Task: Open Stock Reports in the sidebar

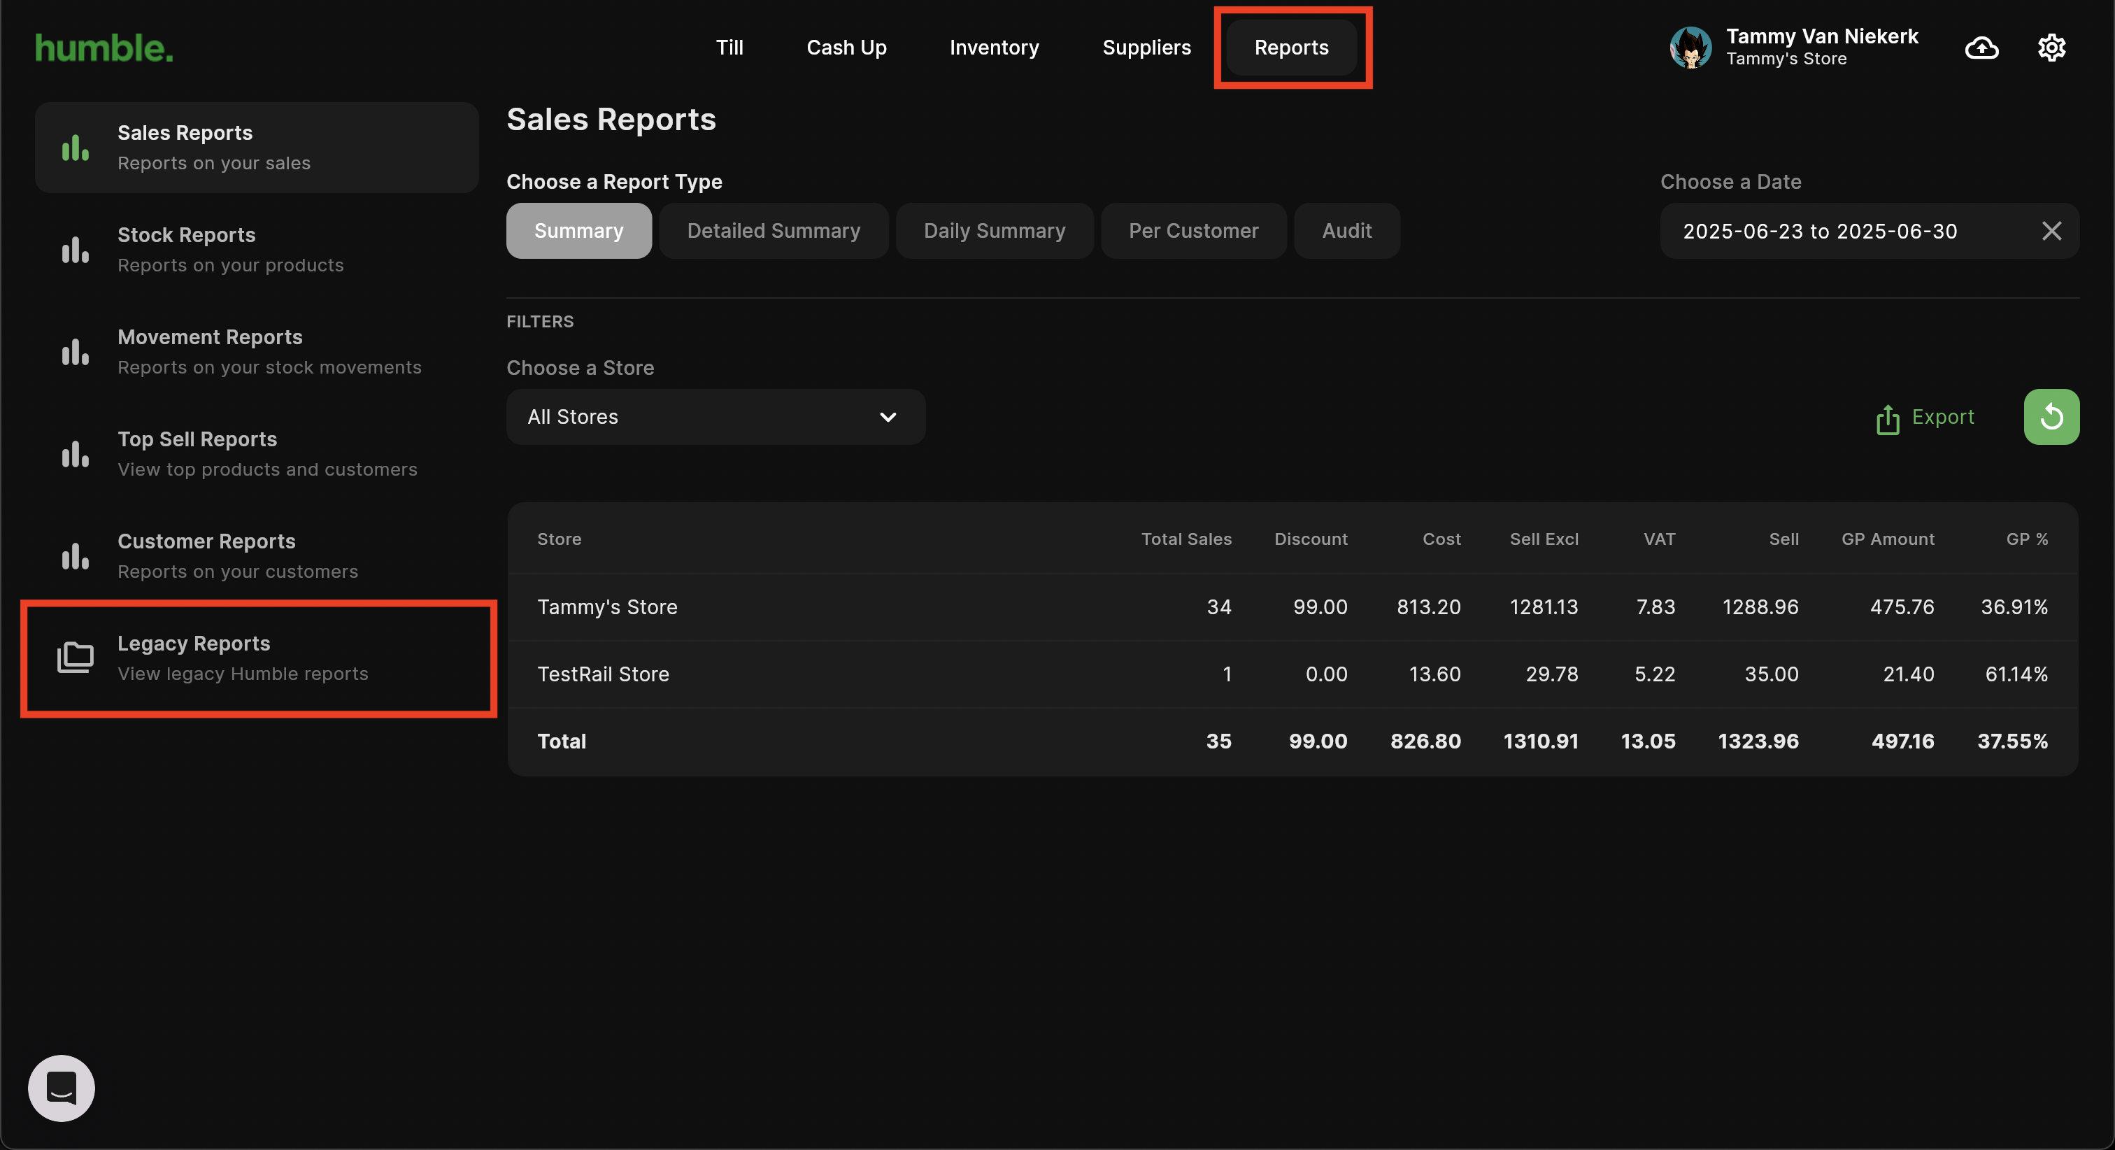Action: (257, 250)
